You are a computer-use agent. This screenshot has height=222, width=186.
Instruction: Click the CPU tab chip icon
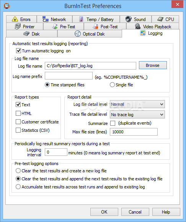(x=160, y=19)
